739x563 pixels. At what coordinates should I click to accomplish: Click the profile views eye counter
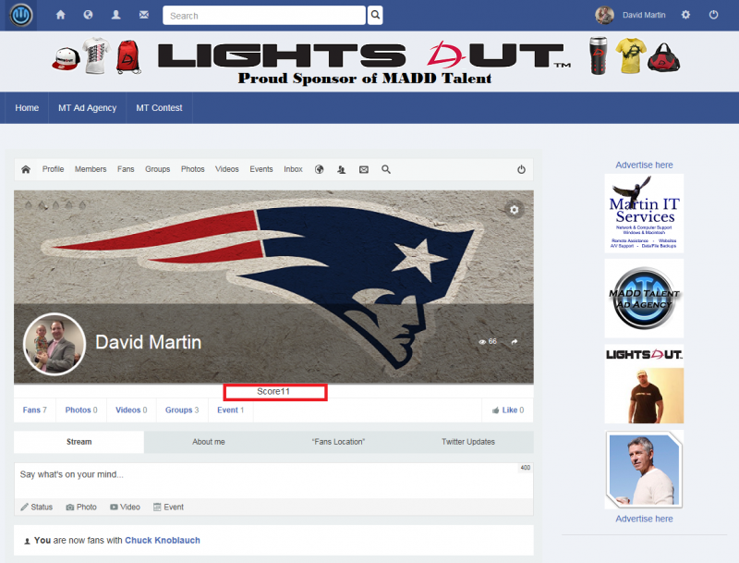point(488,341)
